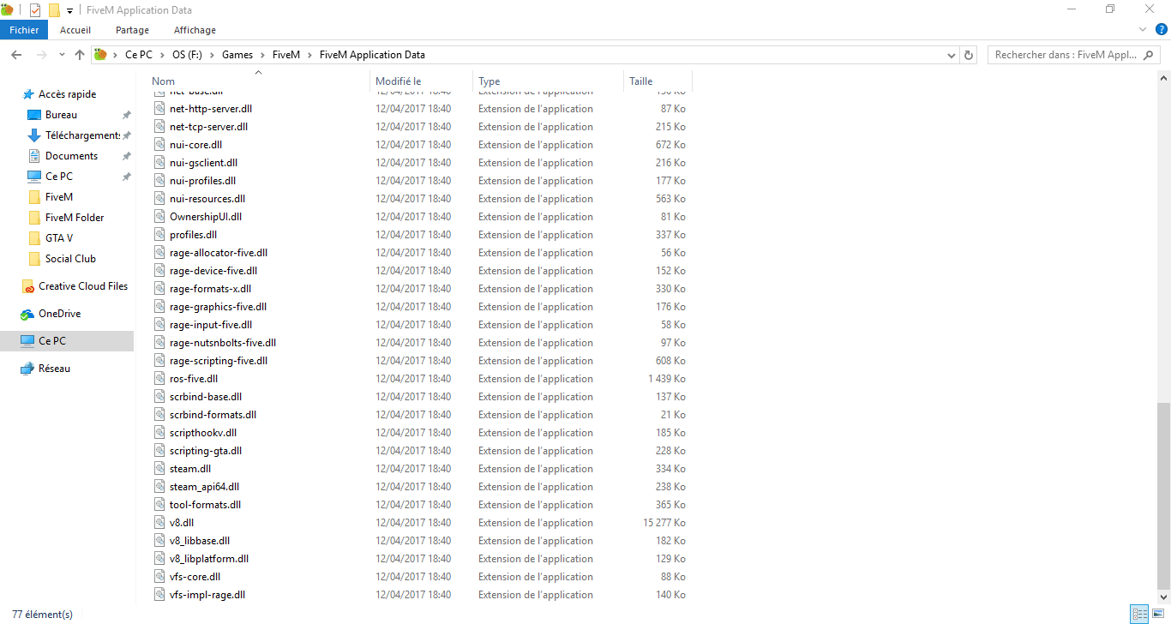Navigate to Games in the address path

tap(237, 55)
